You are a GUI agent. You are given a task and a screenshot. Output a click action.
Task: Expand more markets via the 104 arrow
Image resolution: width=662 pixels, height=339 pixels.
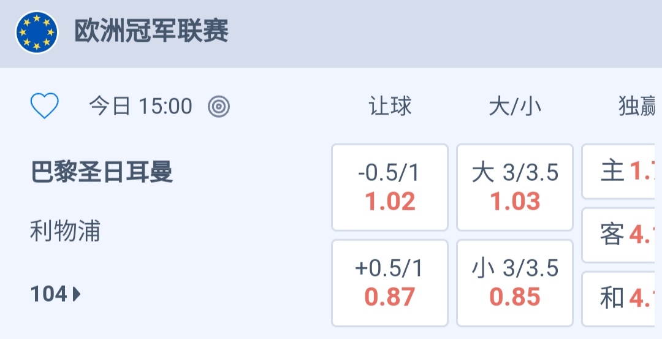77,295
